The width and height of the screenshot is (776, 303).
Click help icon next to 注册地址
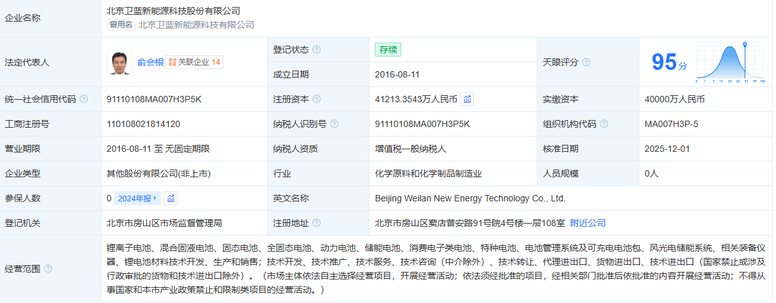316,224
